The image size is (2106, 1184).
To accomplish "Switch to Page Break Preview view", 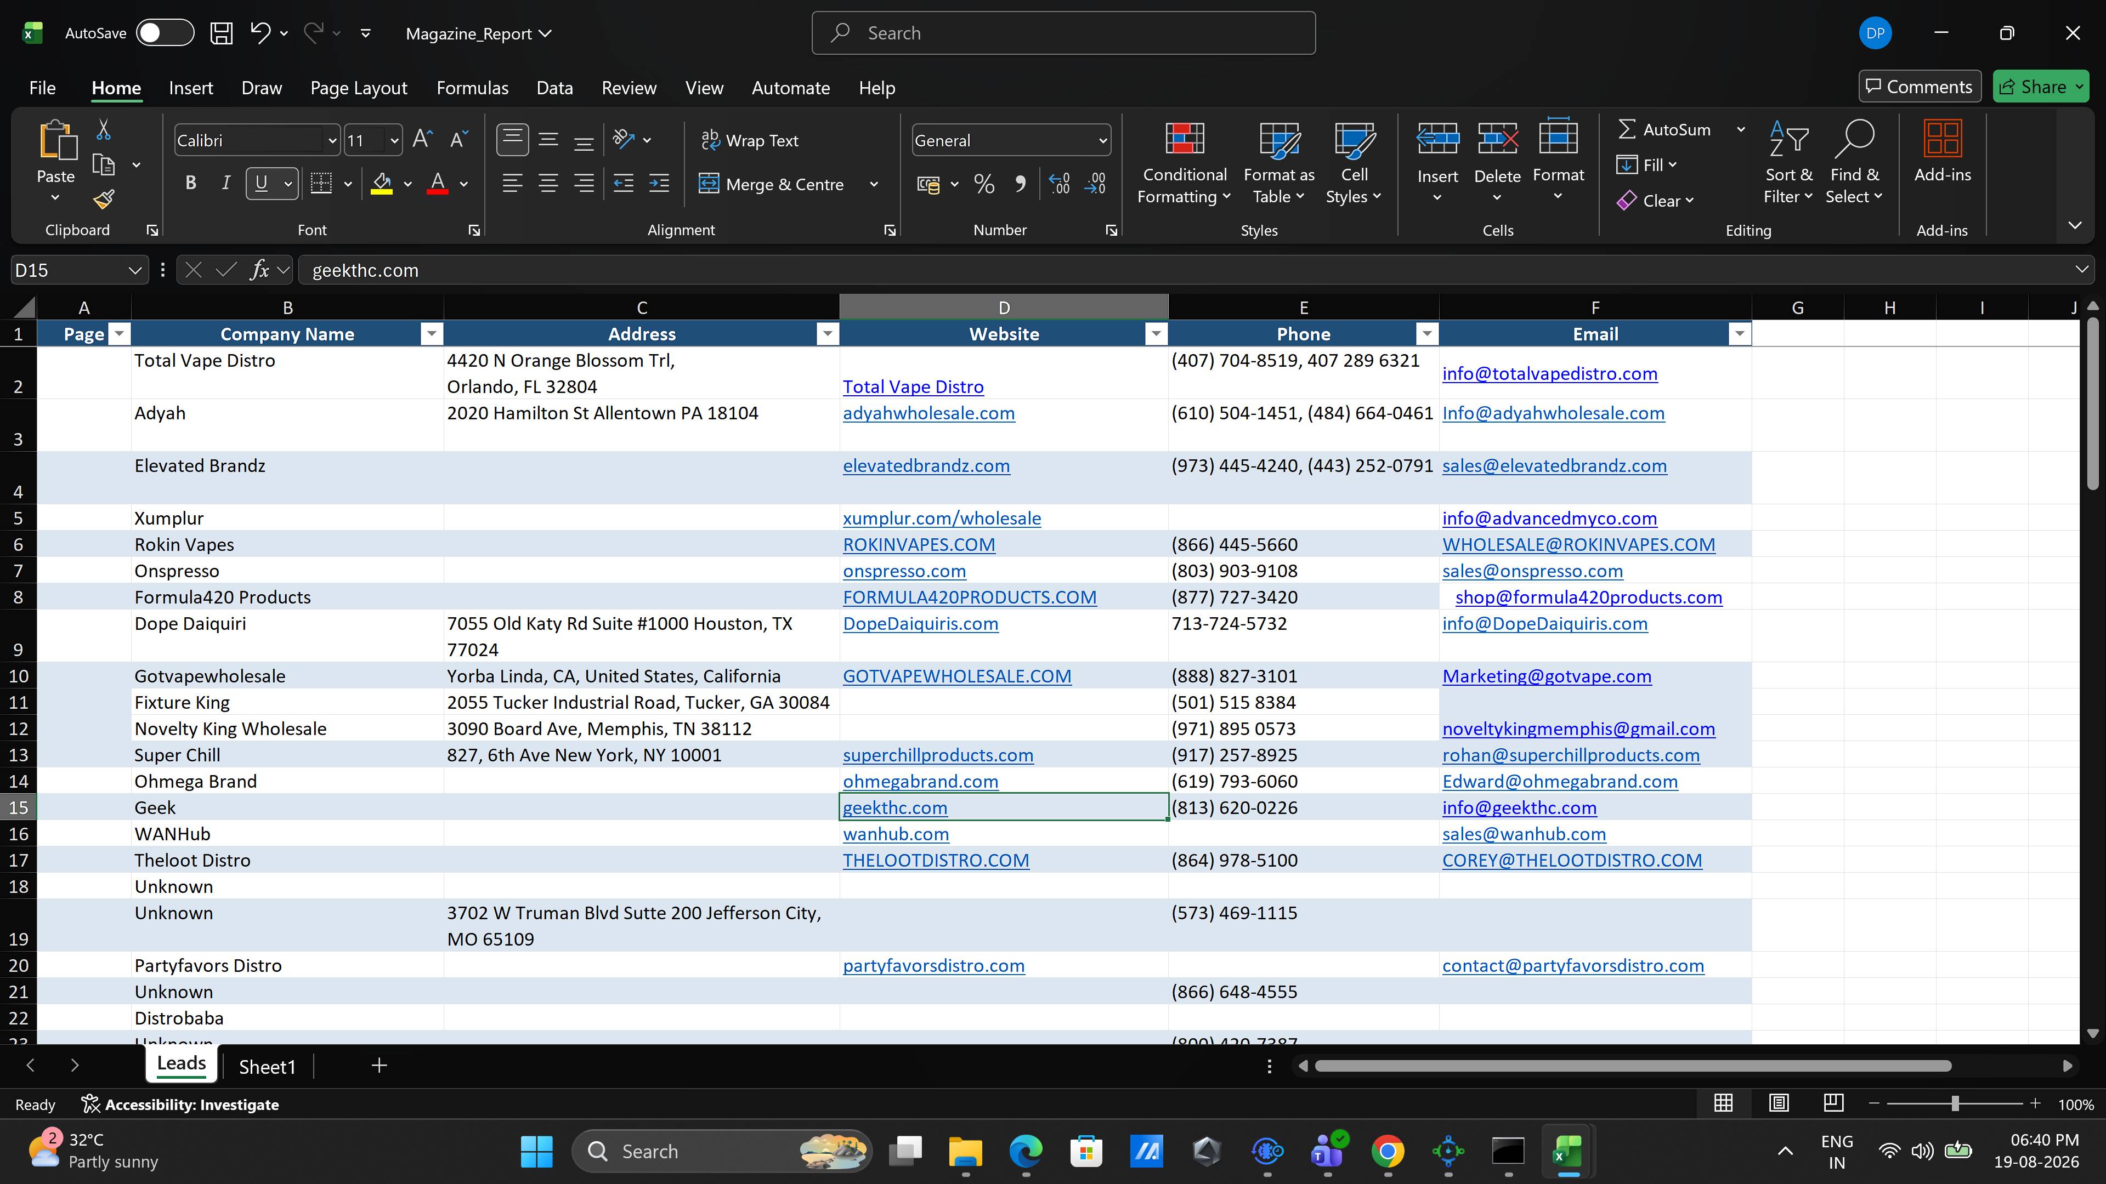I will (x=1833, y=1104).
